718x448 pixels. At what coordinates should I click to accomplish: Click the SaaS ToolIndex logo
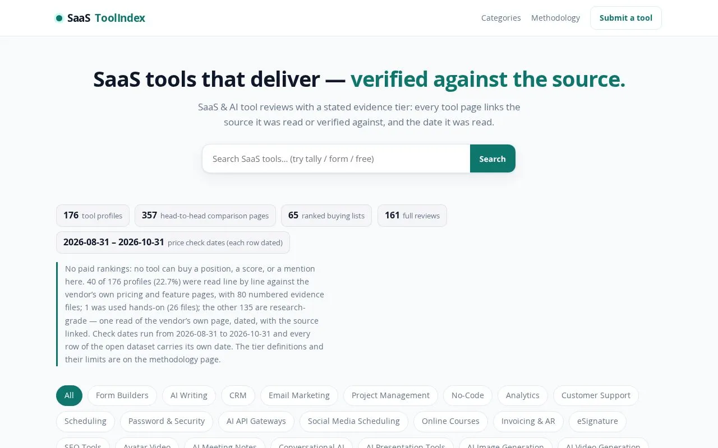click(100, 18)
